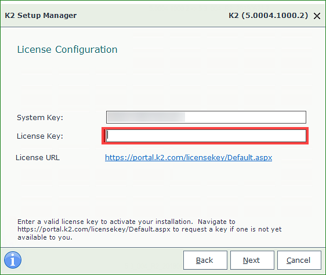Click the K2 (5.0004.1000.2) version label

click(269, 16)
